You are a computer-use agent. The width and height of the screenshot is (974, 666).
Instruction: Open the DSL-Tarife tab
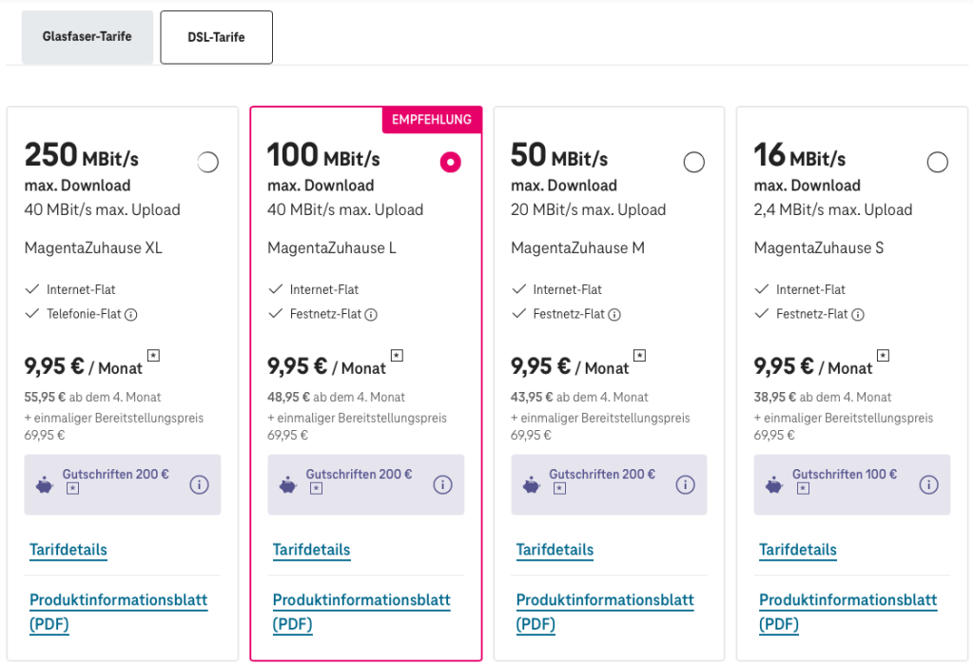pos(217,37)
